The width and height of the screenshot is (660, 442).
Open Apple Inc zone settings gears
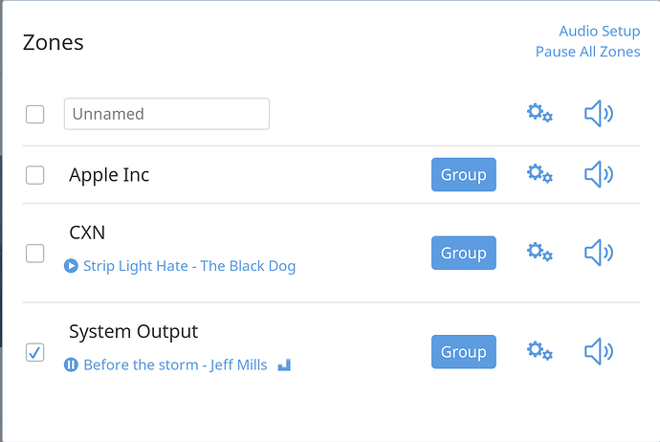(539, 174)
